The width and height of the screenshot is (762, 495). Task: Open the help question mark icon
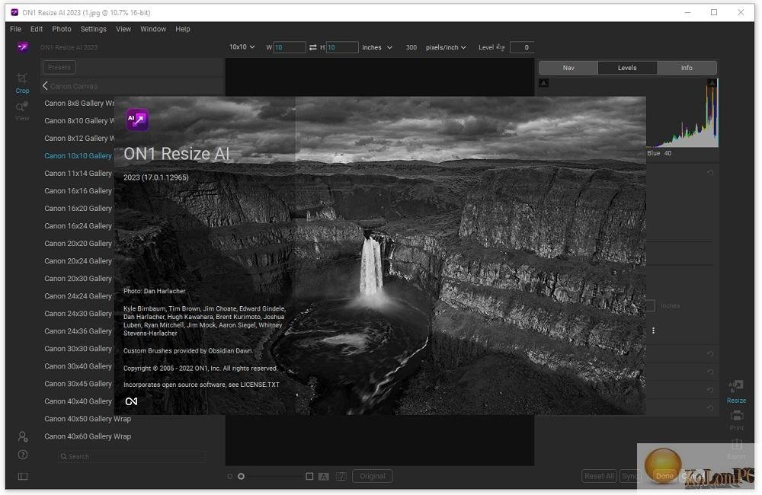tap(22, 455)
